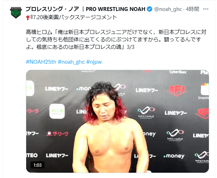Follow the #NOAH25th hashtag
Screen dimensions: 217x178
tap(41, 62)
